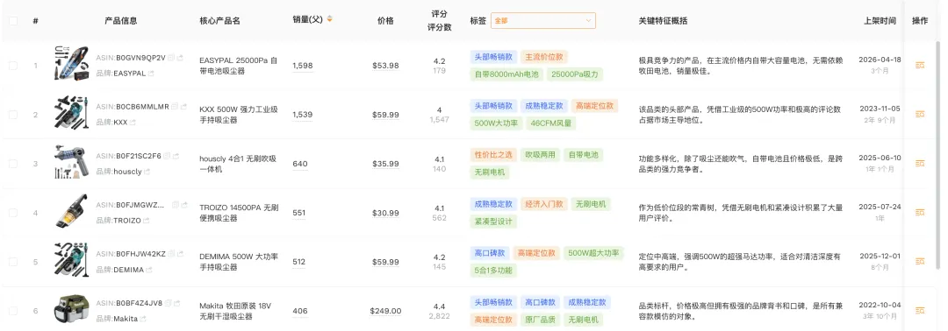
Task: Open external link for ASIN B0GVN9QP2V
Action: coord(180,57)
